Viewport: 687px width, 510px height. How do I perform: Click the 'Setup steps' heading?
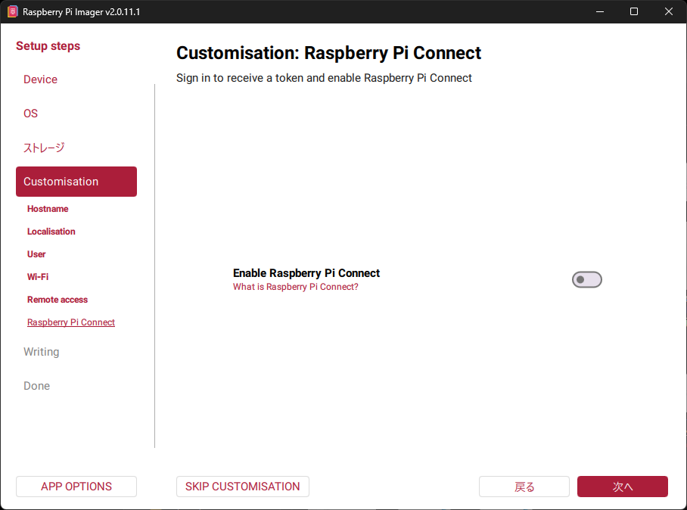click(x=48, y=46)
